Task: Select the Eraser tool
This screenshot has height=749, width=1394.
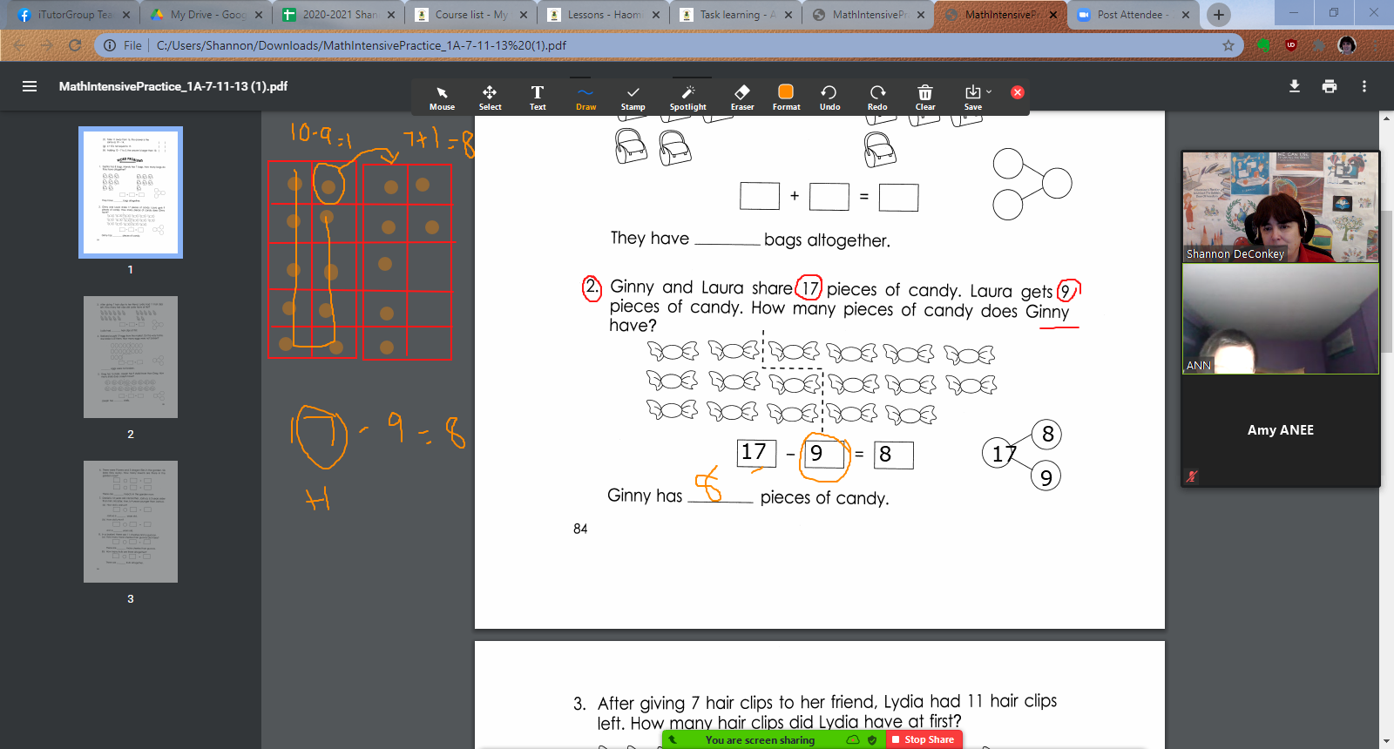Action: click(742, 97)
